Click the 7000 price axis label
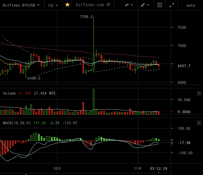 pos(182,46)
